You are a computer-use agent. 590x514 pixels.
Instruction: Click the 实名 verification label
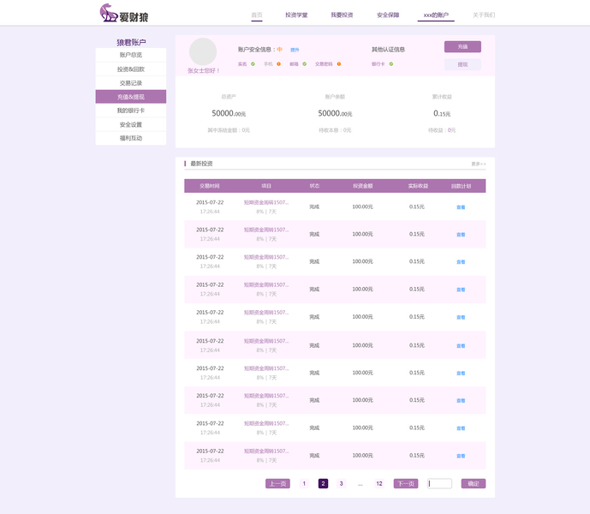242,64
